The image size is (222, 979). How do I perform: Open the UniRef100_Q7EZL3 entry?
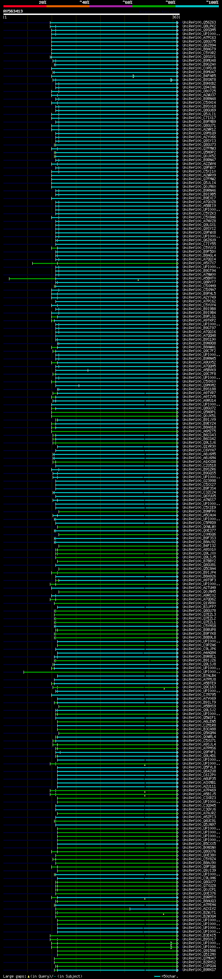pyautogui.click(x=199, y=615)
